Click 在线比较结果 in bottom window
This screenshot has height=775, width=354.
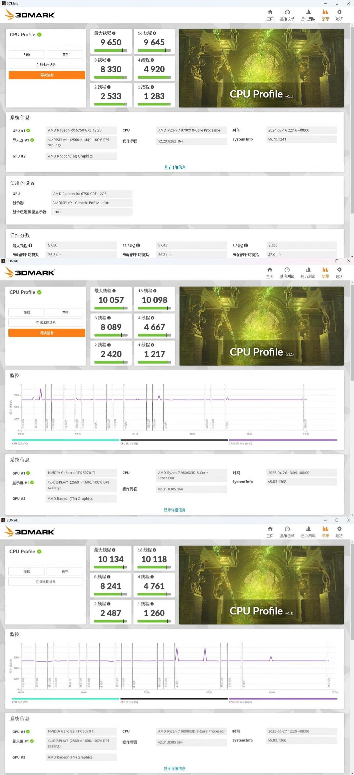click(x=46, y=582)
